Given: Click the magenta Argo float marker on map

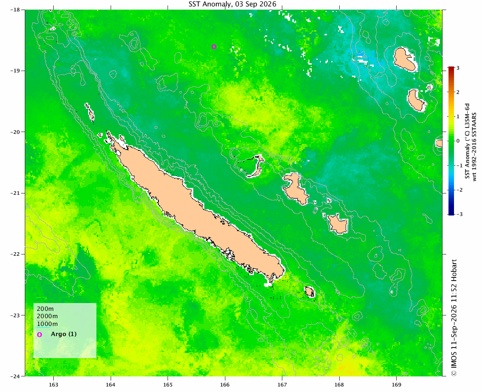Looking at the screenshot, I should coord(214,47).
